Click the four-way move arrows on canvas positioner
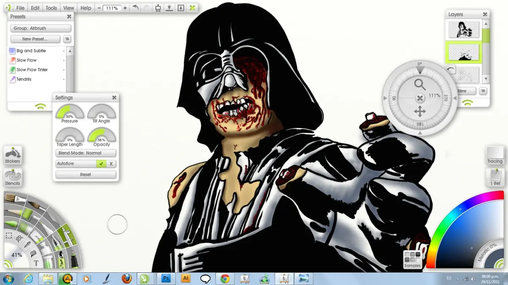Image resolution: width=508 pixels, height=285 pixels. 420,111
